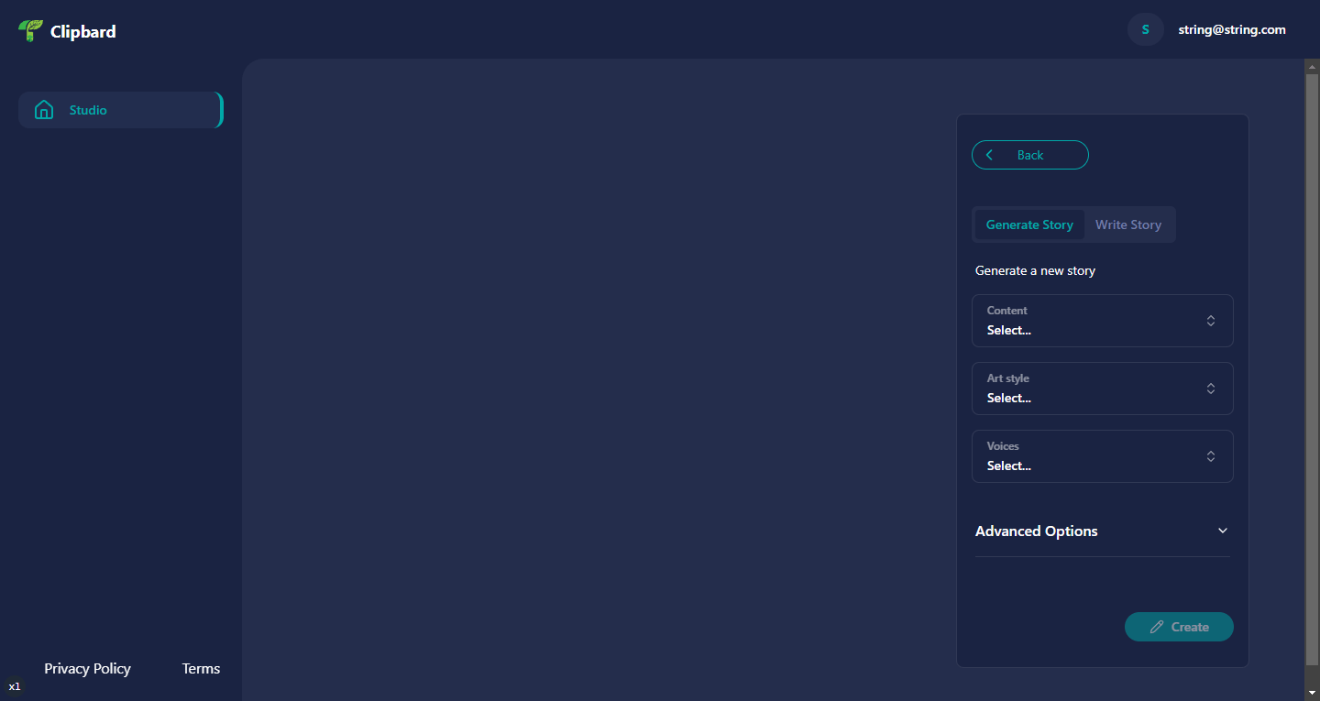Viewport: 1320px width, 701px height.
Task: Switch to the Write Story tab
Action: coord(1128,225)
